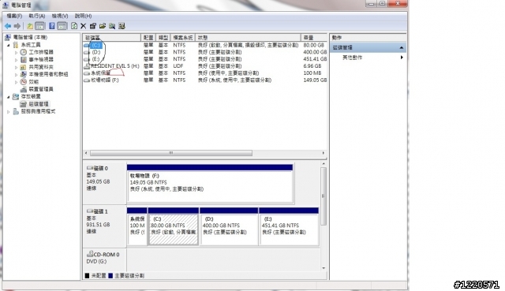This screenshot has height=291, width=505.
Task: Click the CD-ROM 0 drive icon
Action: point(90,254)
